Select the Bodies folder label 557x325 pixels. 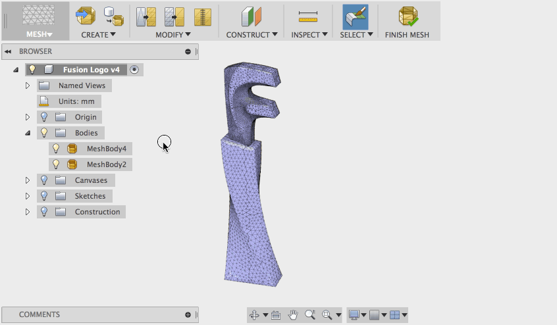[86, 133]
